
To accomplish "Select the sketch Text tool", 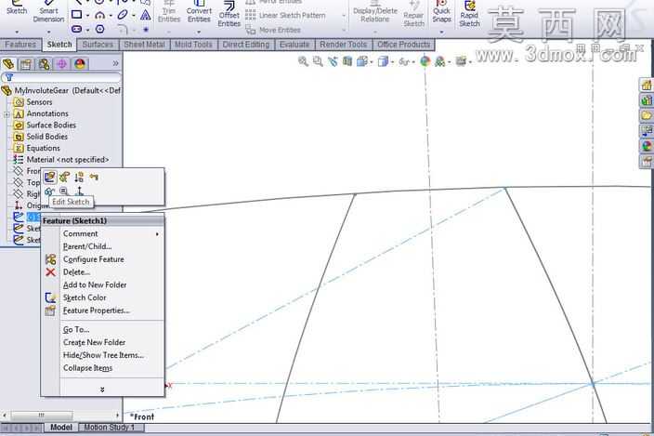I will click(x=146, y=16).
